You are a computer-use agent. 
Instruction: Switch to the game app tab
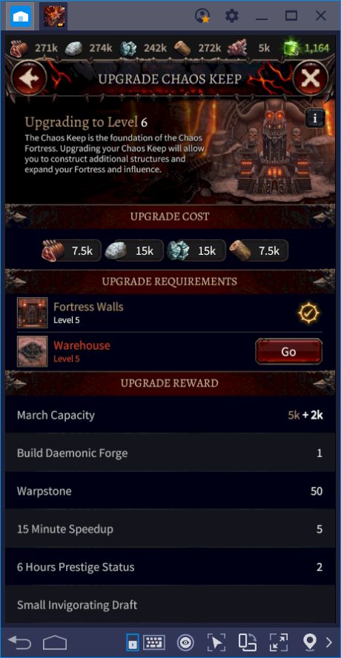[x=54, y=16]
